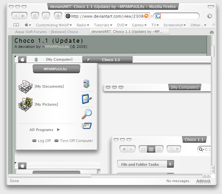Open the DVD bookmarks dropdown
The height and width of the screenshot is (194, 222).
pos(122,25)
